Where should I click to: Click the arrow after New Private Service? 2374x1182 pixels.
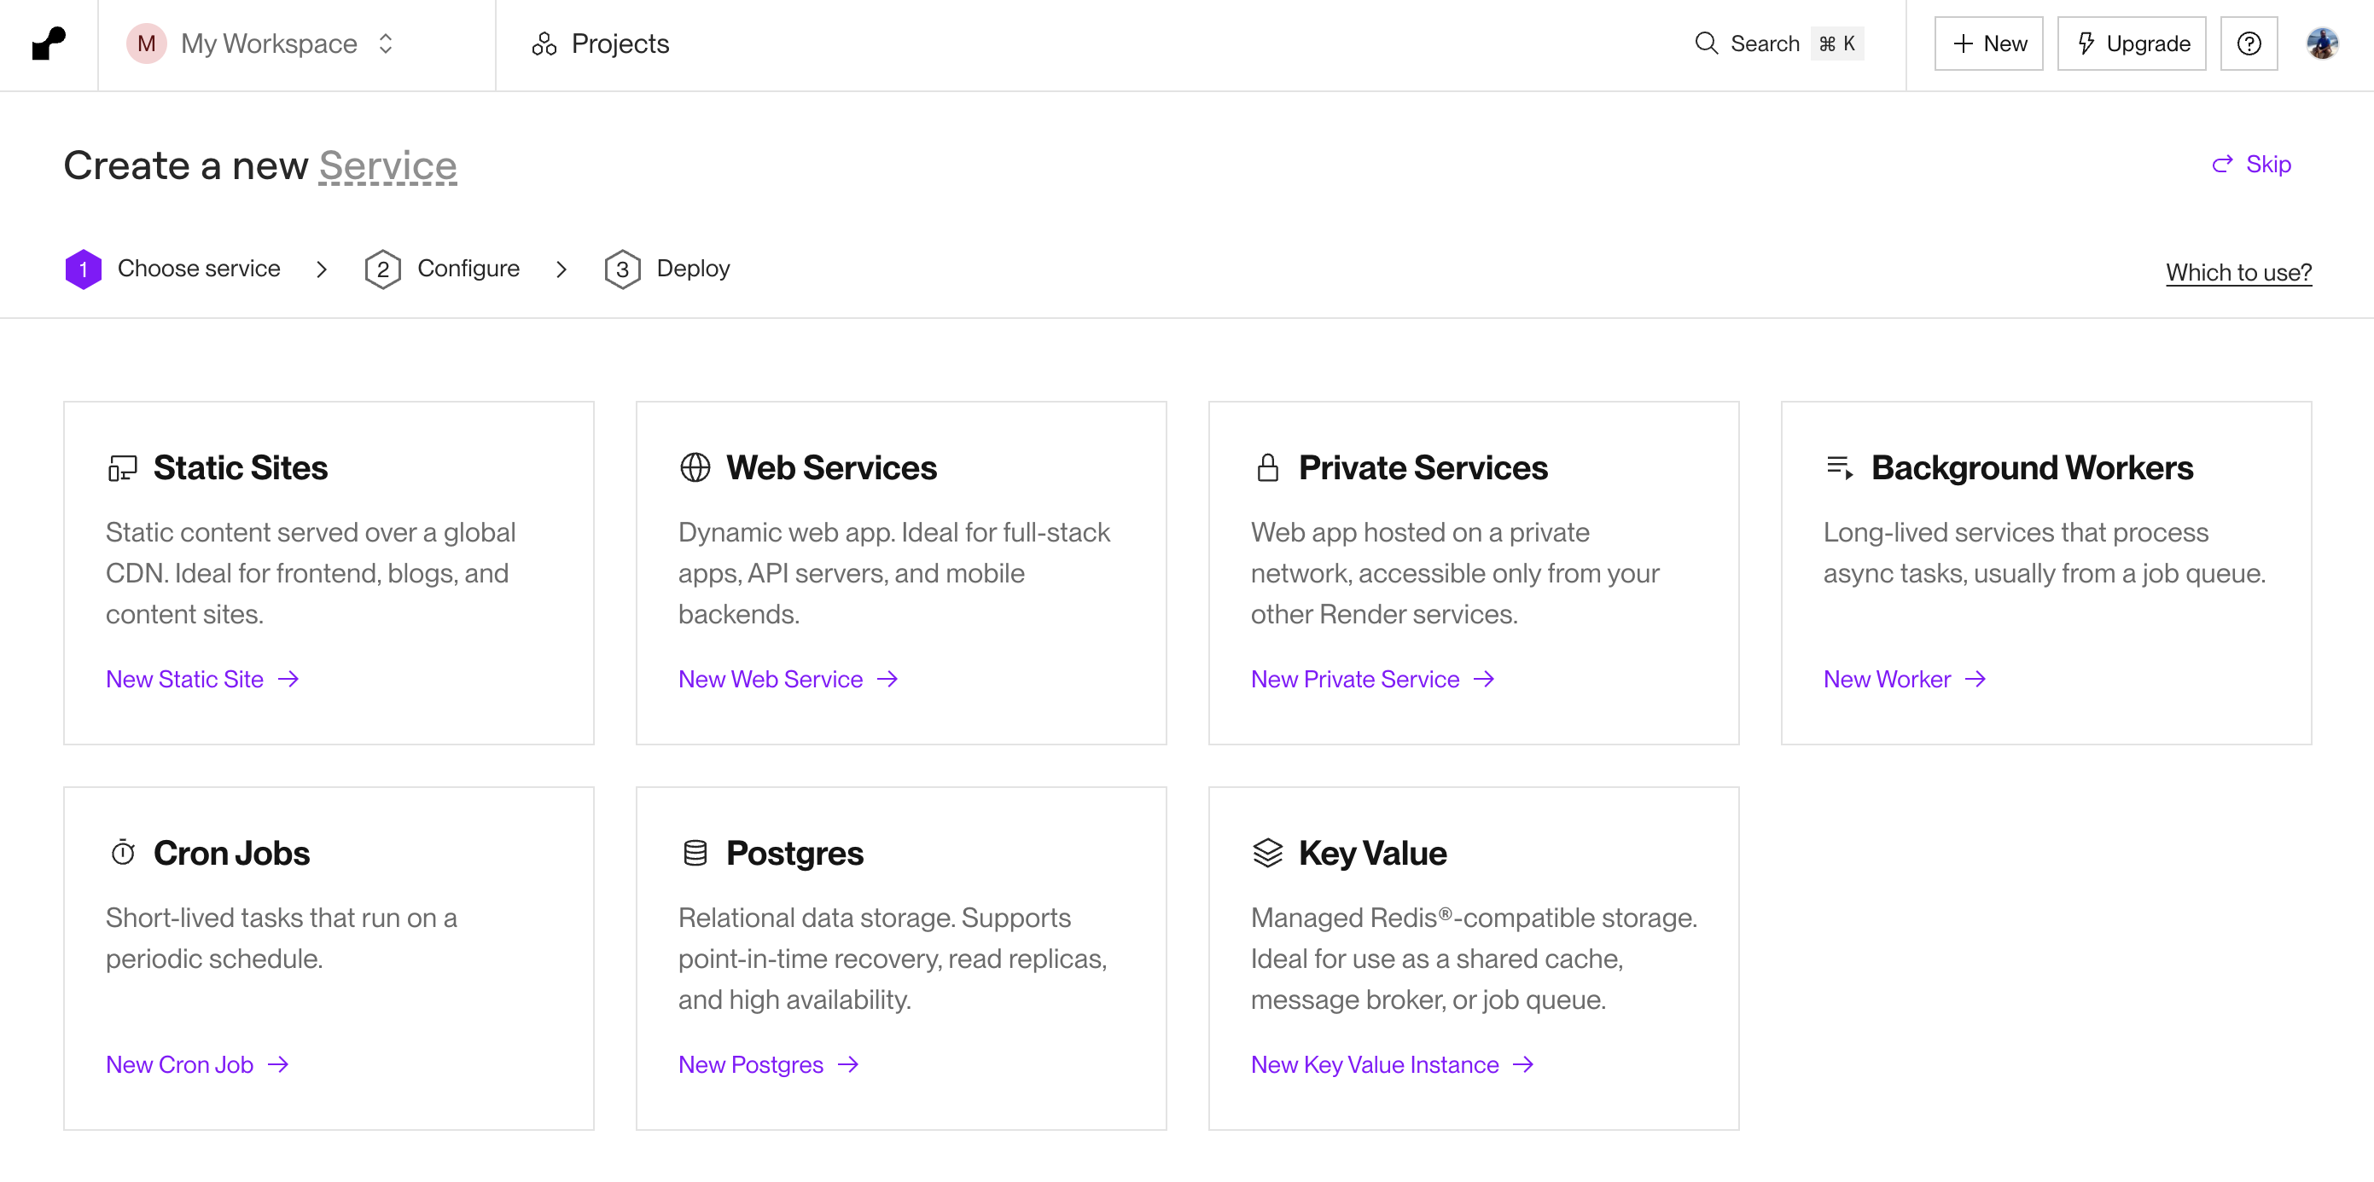point(1484,679)
